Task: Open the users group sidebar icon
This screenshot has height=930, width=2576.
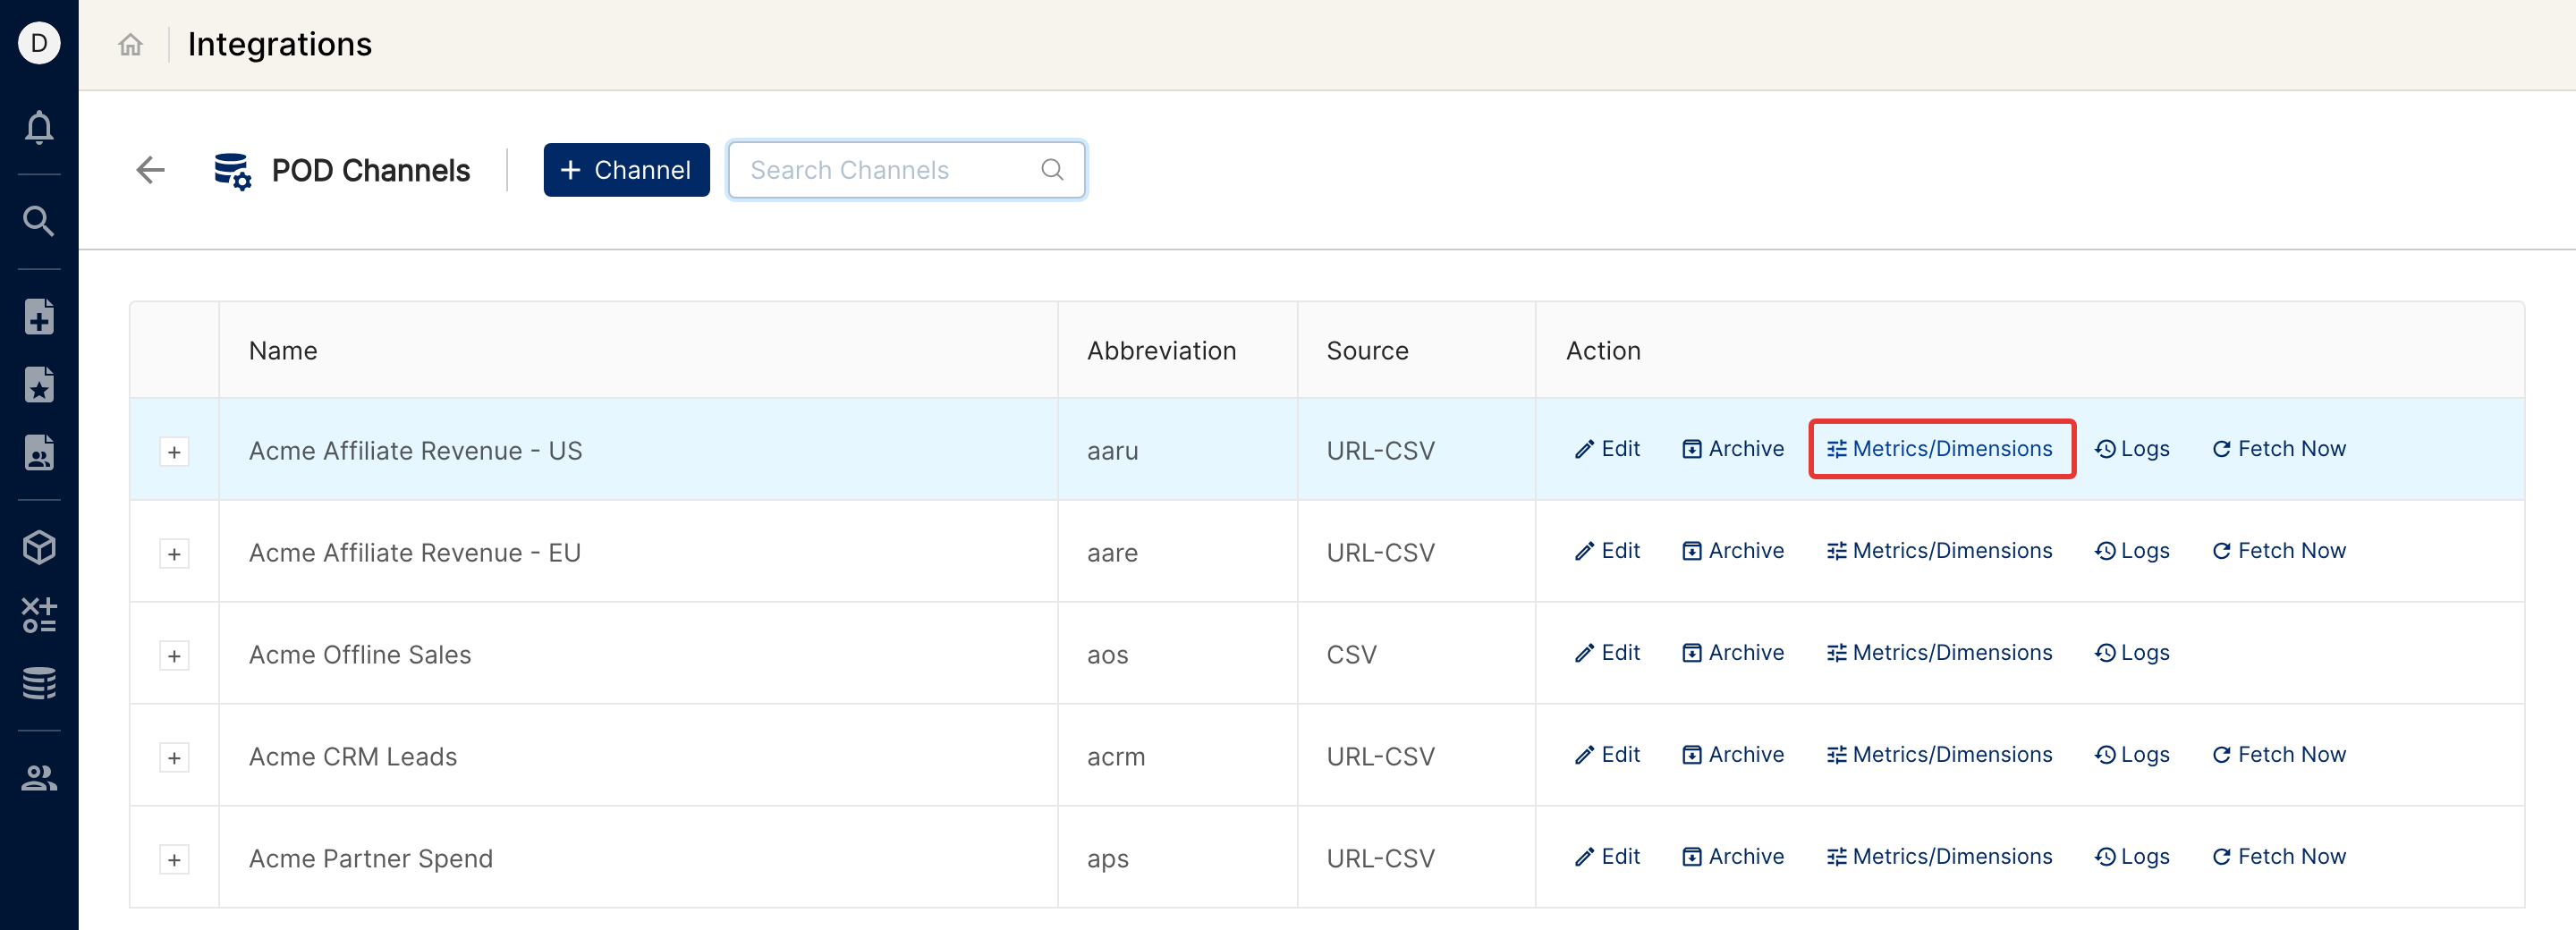Action: tap(39, 778)
